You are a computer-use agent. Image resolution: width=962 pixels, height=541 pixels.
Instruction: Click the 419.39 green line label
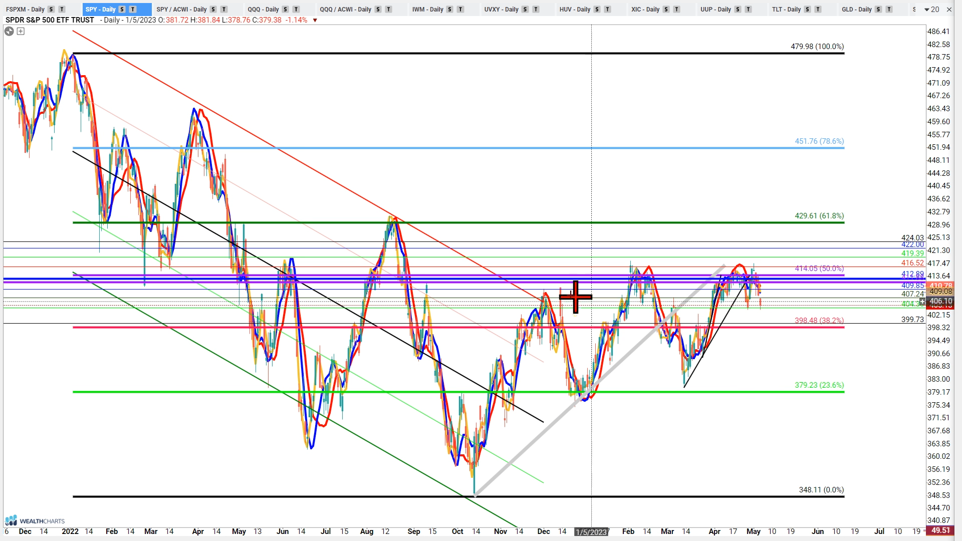point(912,253)
